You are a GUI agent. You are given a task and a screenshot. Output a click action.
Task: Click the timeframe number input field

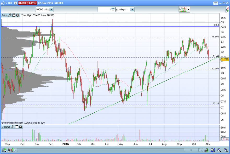point(105,9)
